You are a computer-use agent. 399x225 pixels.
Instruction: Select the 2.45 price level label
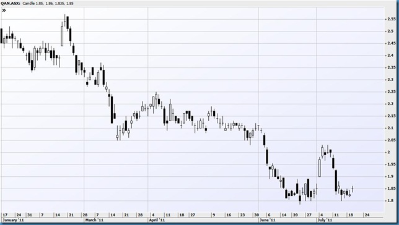click(391, 43)
